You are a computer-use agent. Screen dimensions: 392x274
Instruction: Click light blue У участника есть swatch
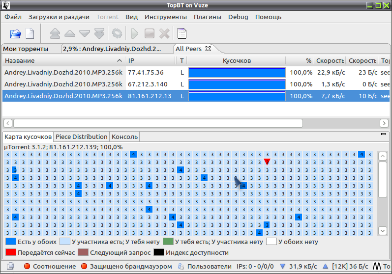[x=65, y=242]
